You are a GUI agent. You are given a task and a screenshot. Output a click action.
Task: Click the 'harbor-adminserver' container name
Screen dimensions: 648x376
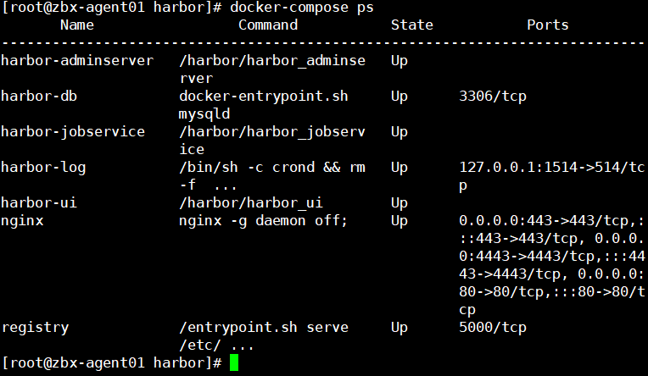tap(77, 61)
